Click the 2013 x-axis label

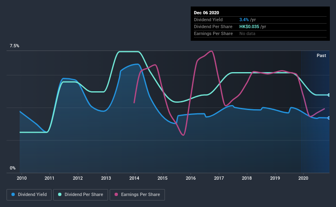[x=106, y=178]
